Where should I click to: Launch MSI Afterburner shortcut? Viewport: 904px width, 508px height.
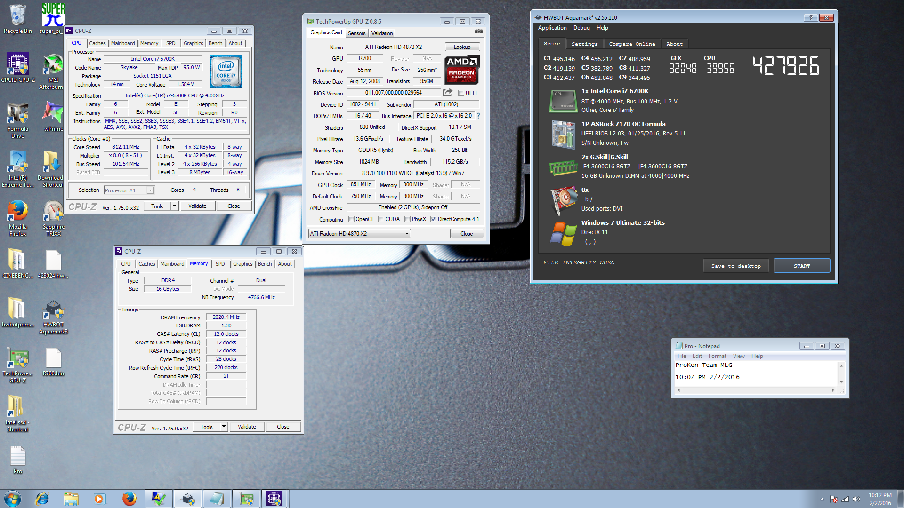53,71
